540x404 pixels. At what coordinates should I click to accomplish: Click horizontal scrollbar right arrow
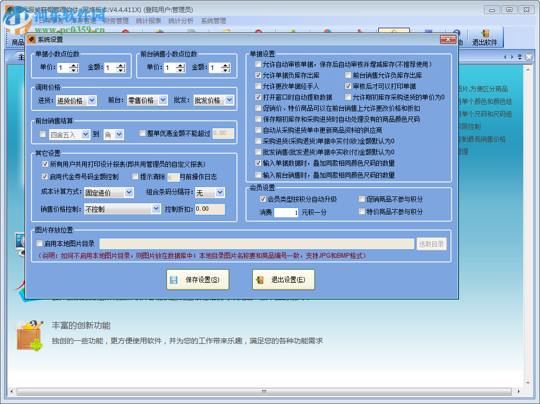519,391
